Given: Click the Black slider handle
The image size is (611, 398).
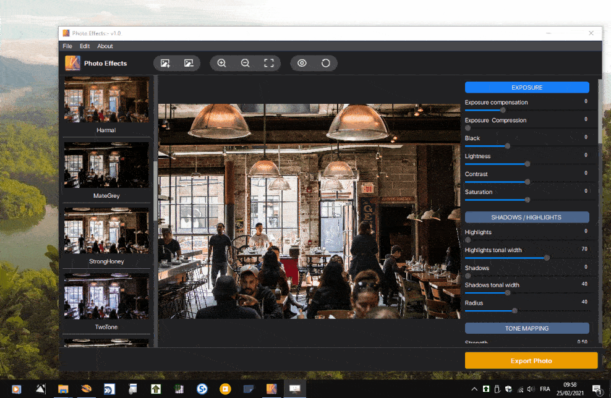Looking at the screenshot, I should pos(507,146).
